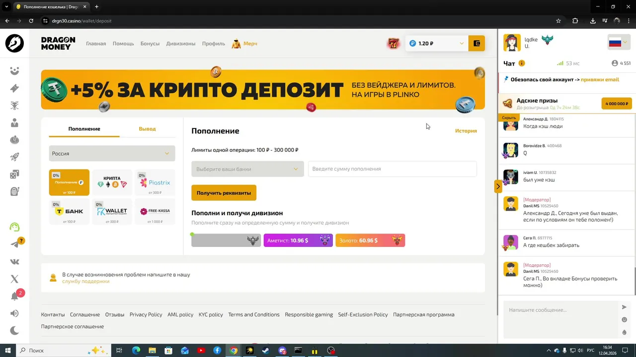Viewport: 636px width, 357px height.
Task: Expand the balance 1.20 ₽ dropdown
Action: (437, 43)
